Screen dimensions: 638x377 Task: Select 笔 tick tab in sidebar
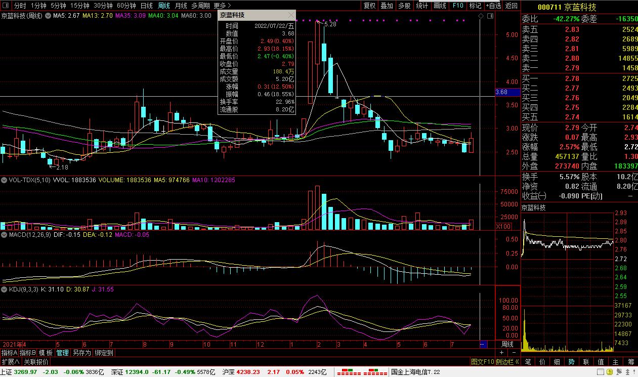[x=528, y=362]
